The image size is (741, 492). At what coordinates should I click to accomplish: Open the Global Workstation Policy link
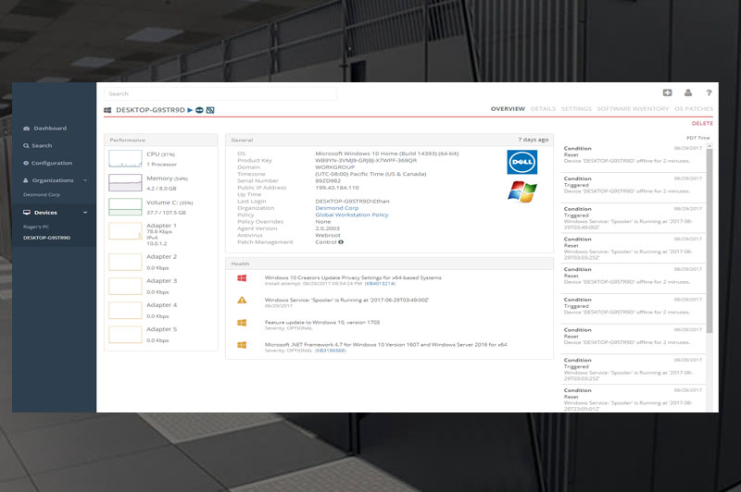click(352, 215)
